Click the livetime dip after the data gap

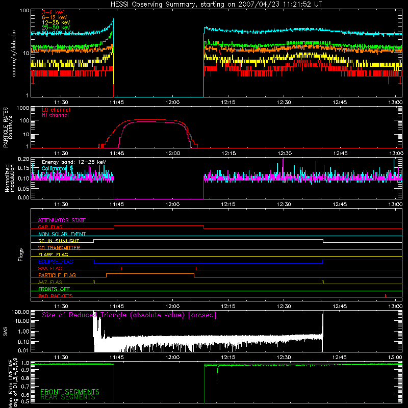pos(217,373)
